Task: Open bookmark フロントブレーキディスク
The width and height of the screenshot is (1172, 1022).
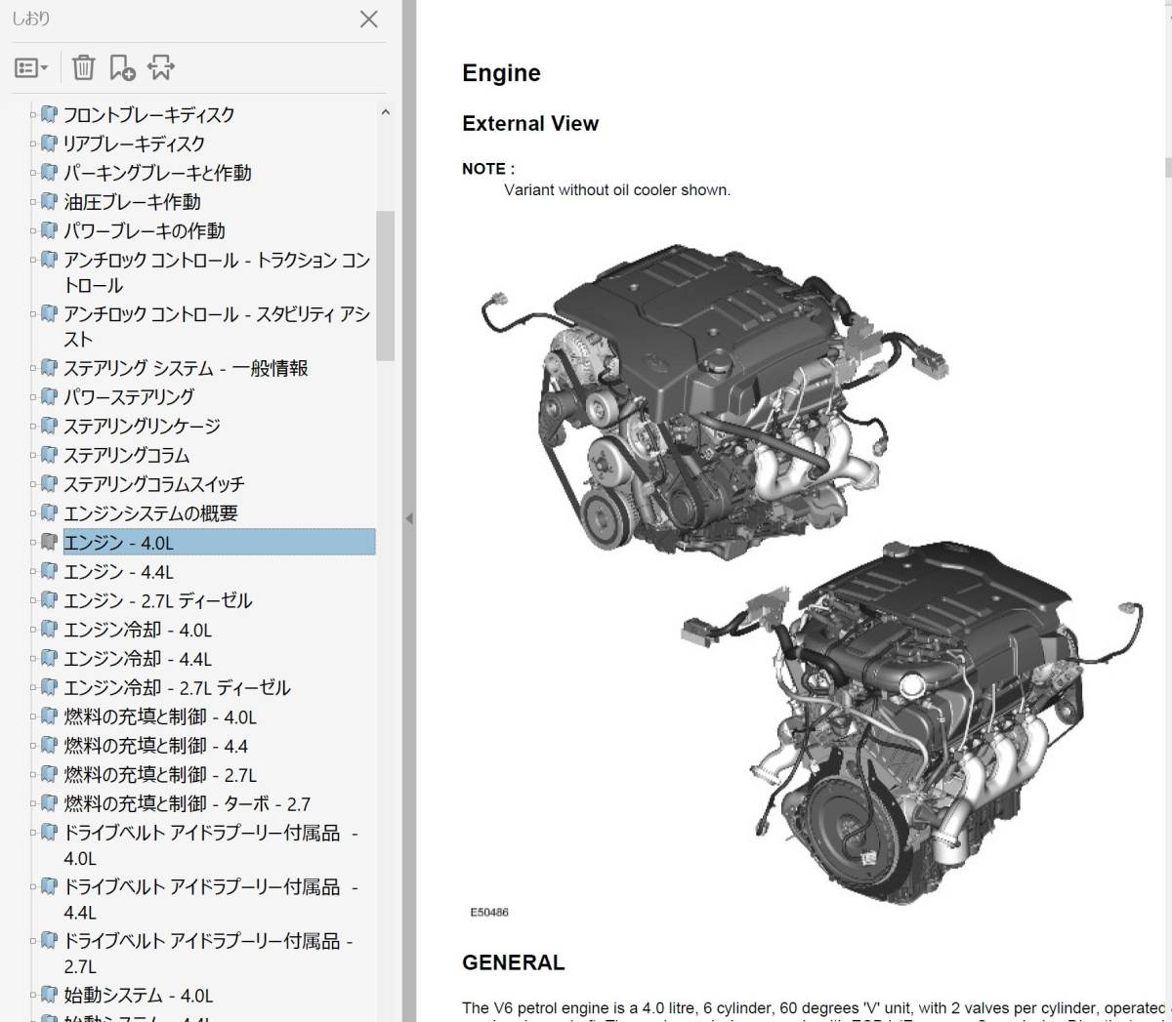Action: (x=149, y=114)
